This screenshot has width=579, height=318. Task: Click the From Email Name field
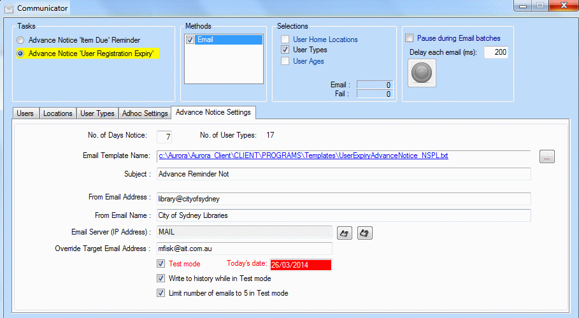[344, 215]
